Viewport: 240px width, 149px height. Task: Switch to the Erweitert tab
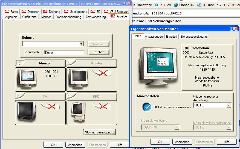(172, 37)
